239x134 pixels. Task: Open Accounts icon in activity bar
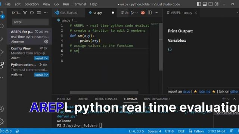[1, 109]
